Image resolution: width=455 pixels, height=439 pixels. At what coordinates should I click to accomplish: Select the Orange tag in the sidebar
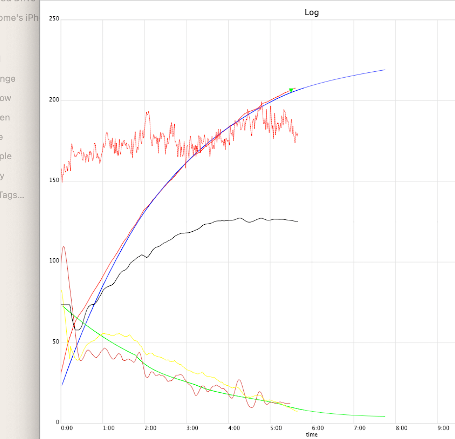8,79
